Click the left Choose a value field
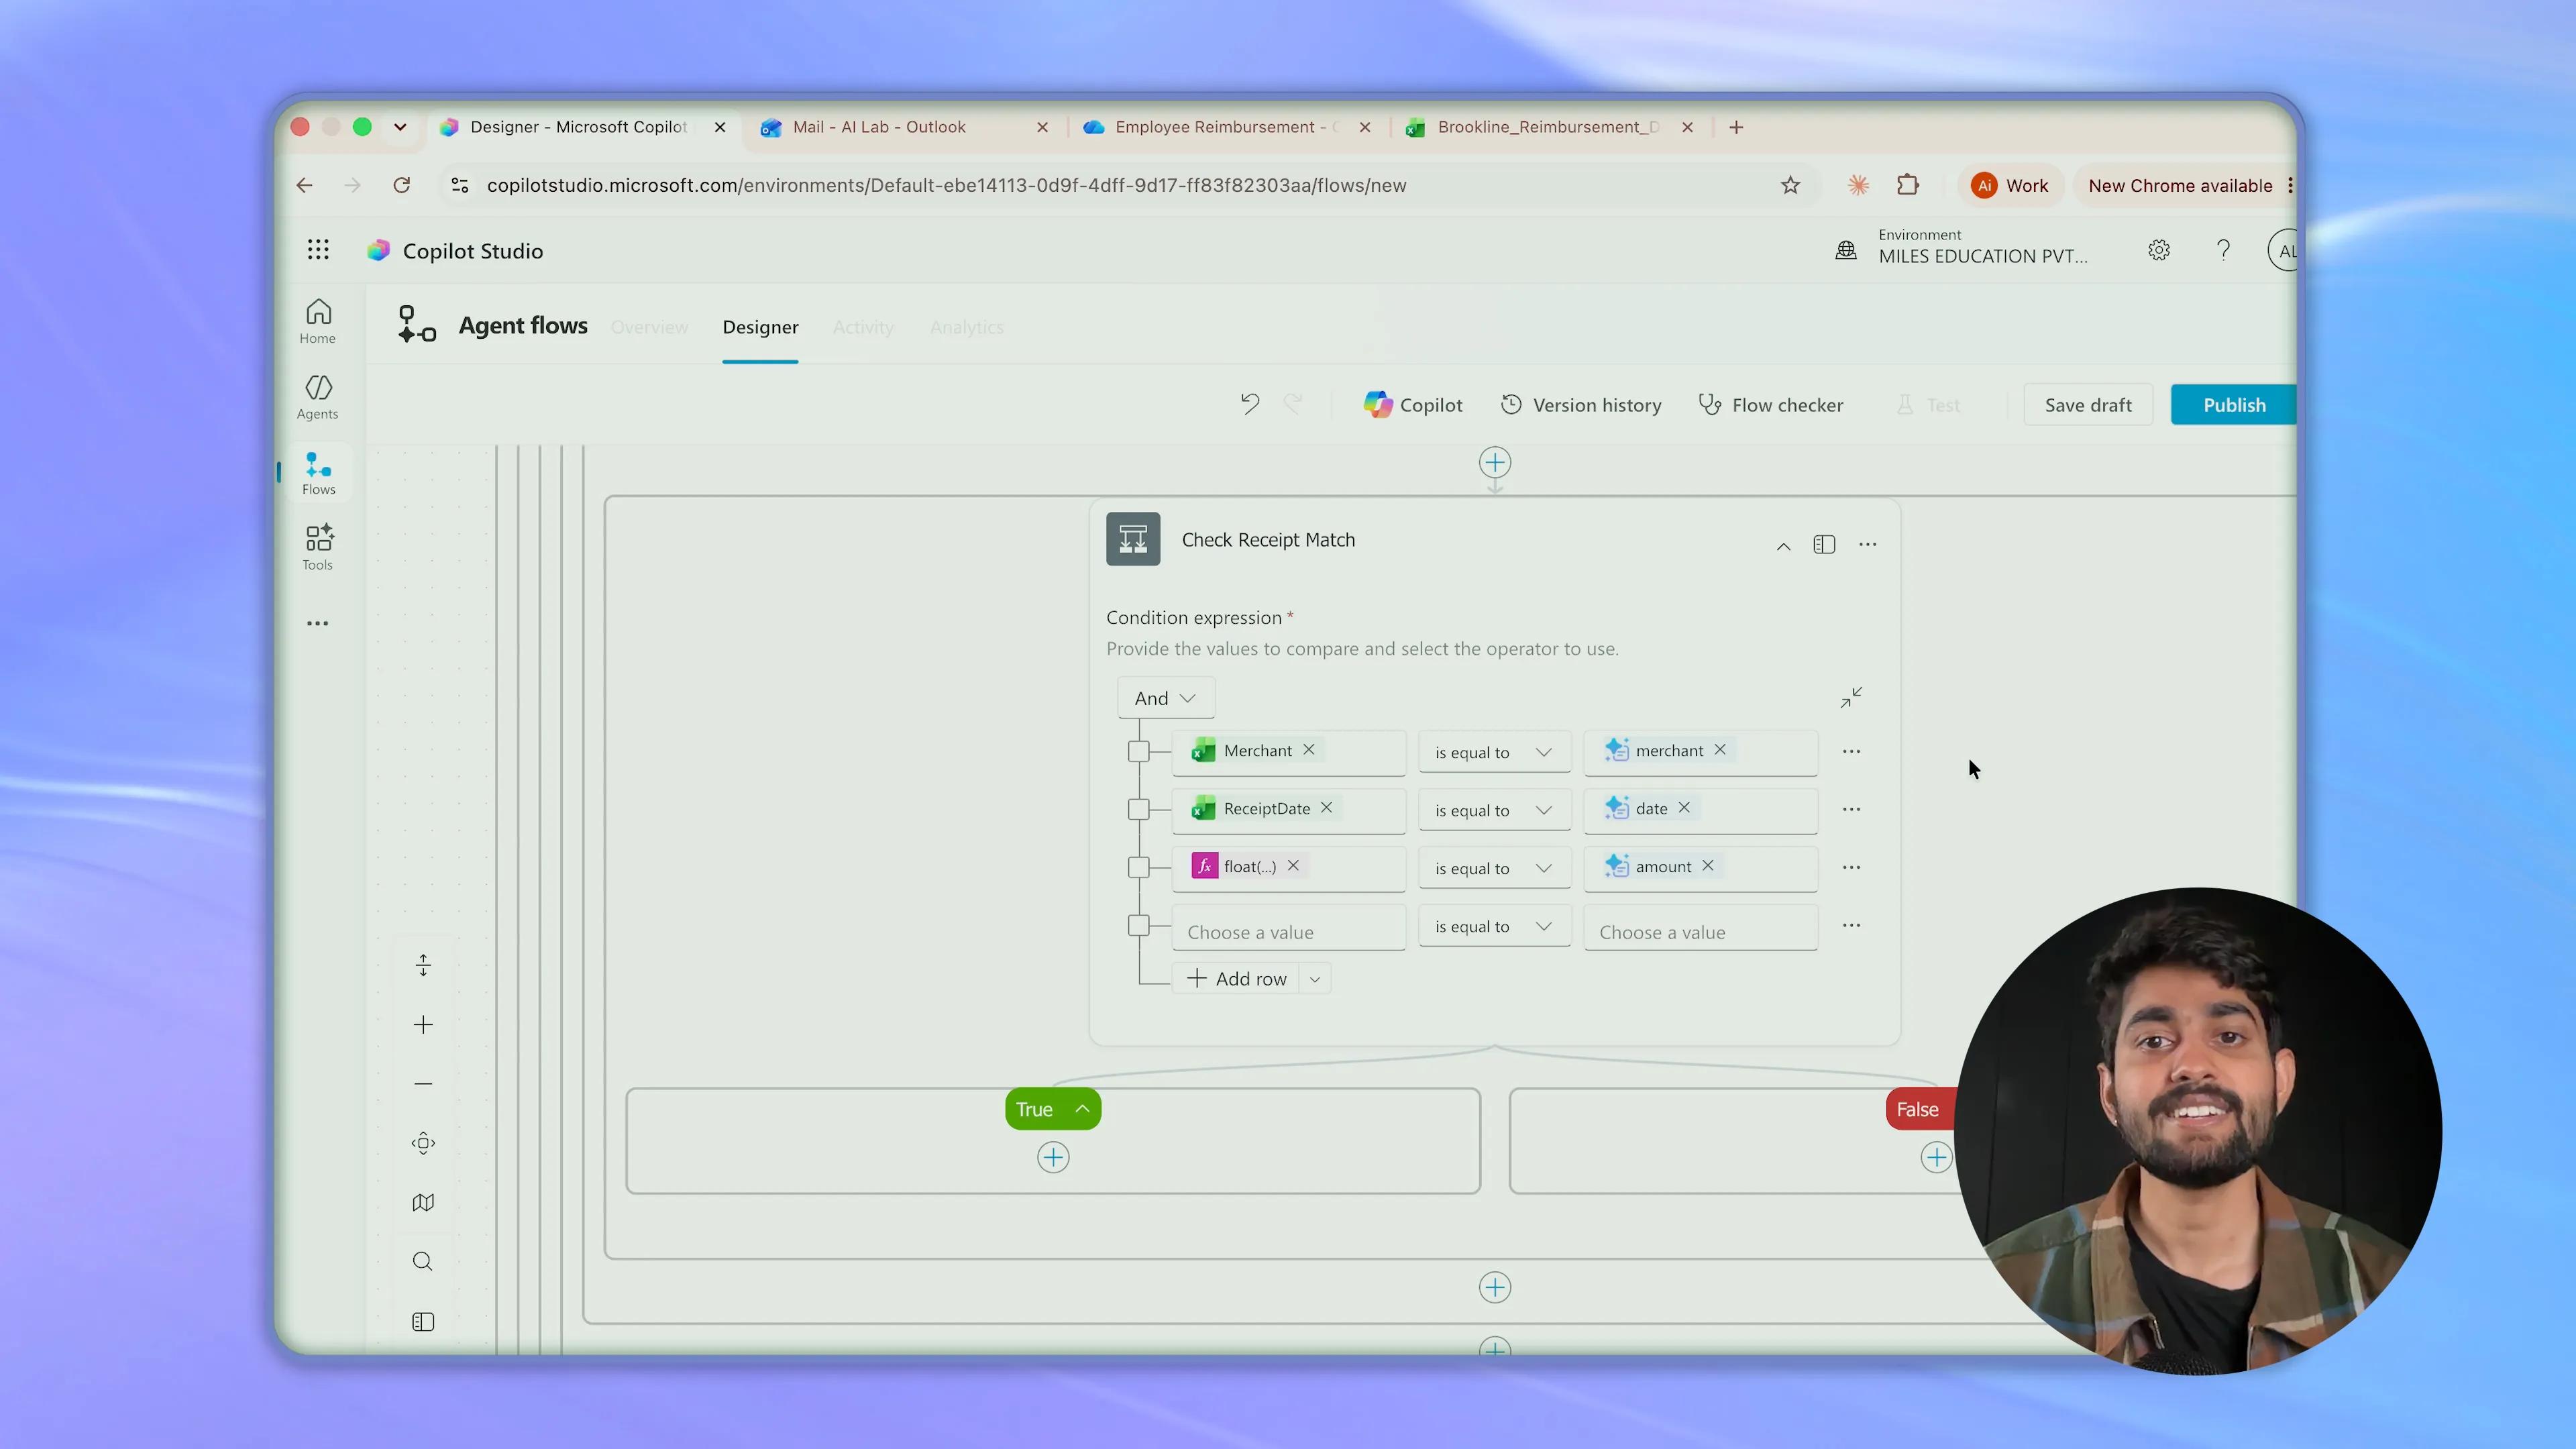2576x1449 pixels. (1289, 927)
